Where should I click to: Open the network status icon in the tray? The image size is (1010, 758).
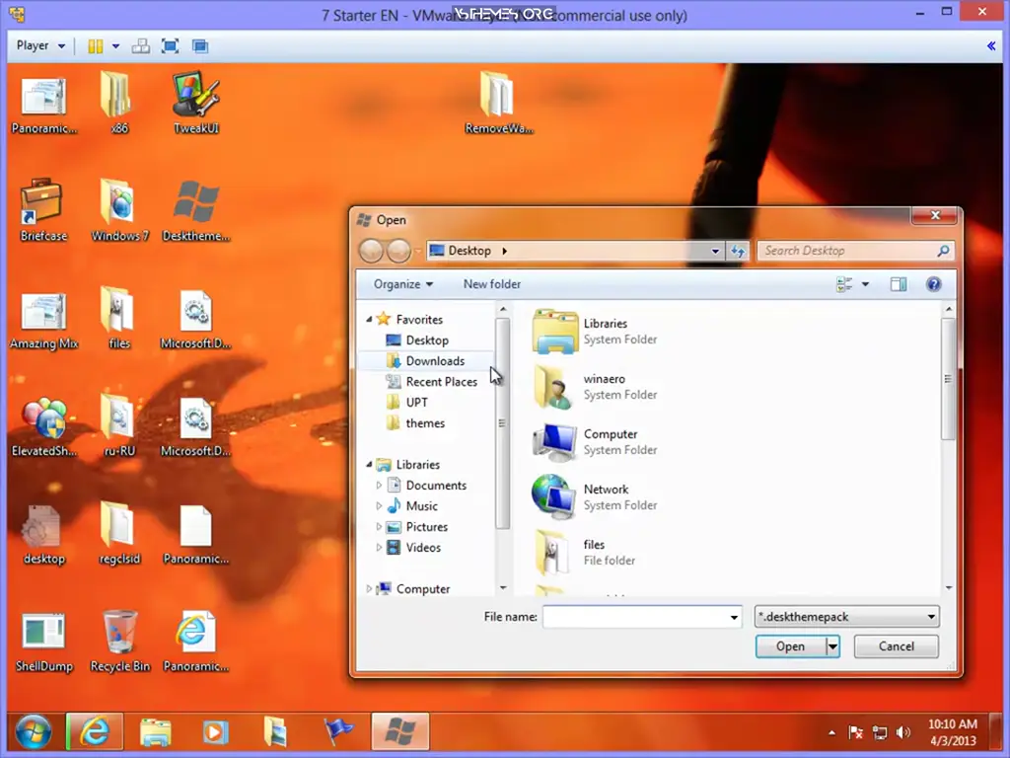click(x=879, y=732)
